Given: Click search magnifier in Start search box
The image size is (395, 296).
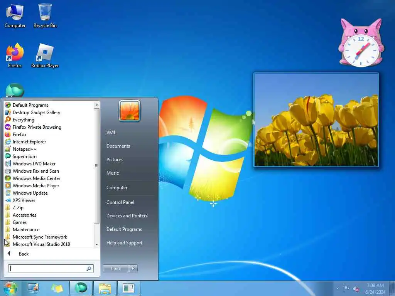Looking at the screenshot, I should tap(89, 269).
